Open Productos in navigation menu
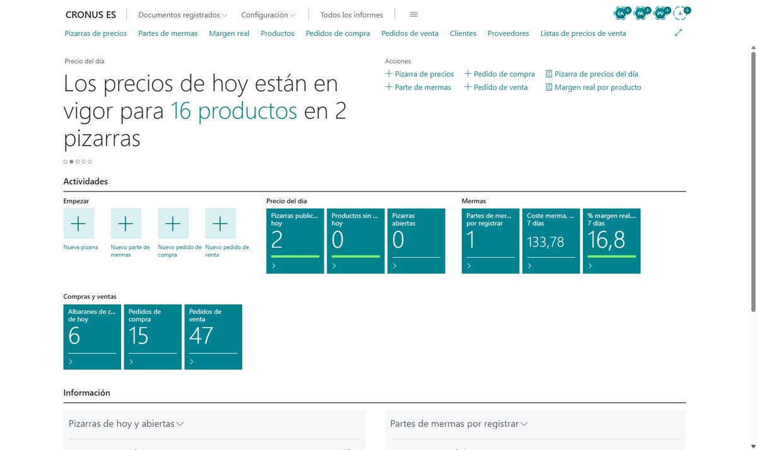 coord(278,33)
